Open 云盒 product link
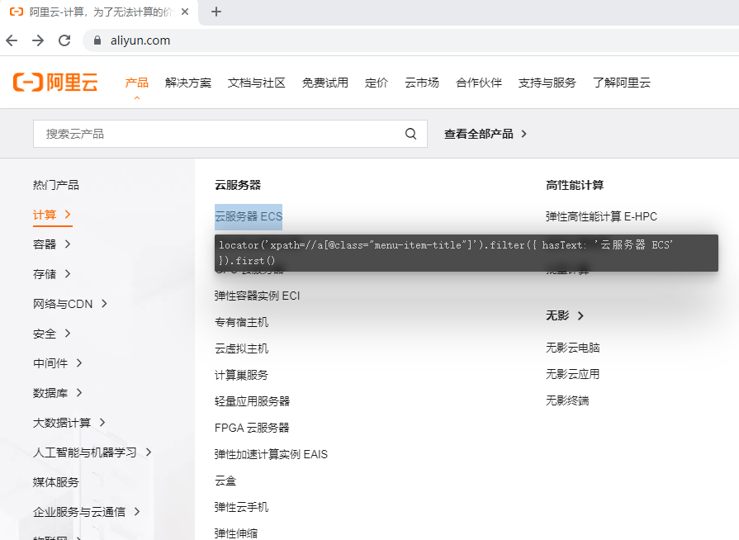Screen dimensions: 739x540 (225, 481)
